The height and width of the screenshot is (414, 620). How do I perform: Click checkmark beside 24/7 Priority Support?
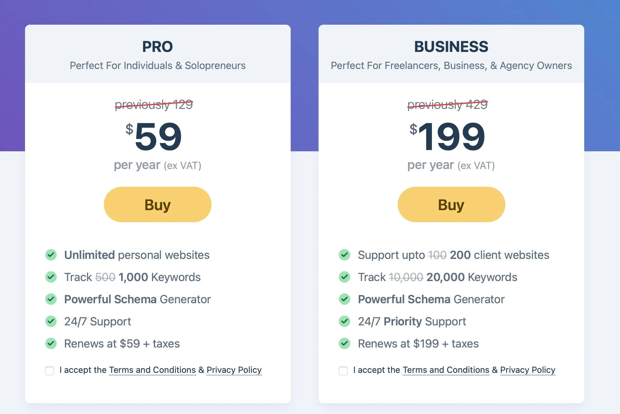(345, 321)
